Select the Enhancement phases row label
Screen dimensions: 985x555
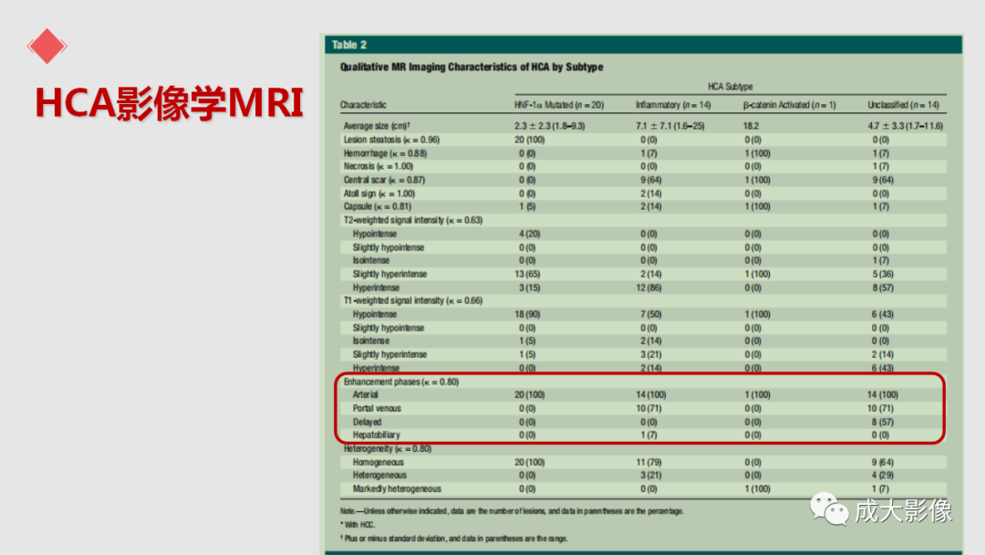pos(400,382)
